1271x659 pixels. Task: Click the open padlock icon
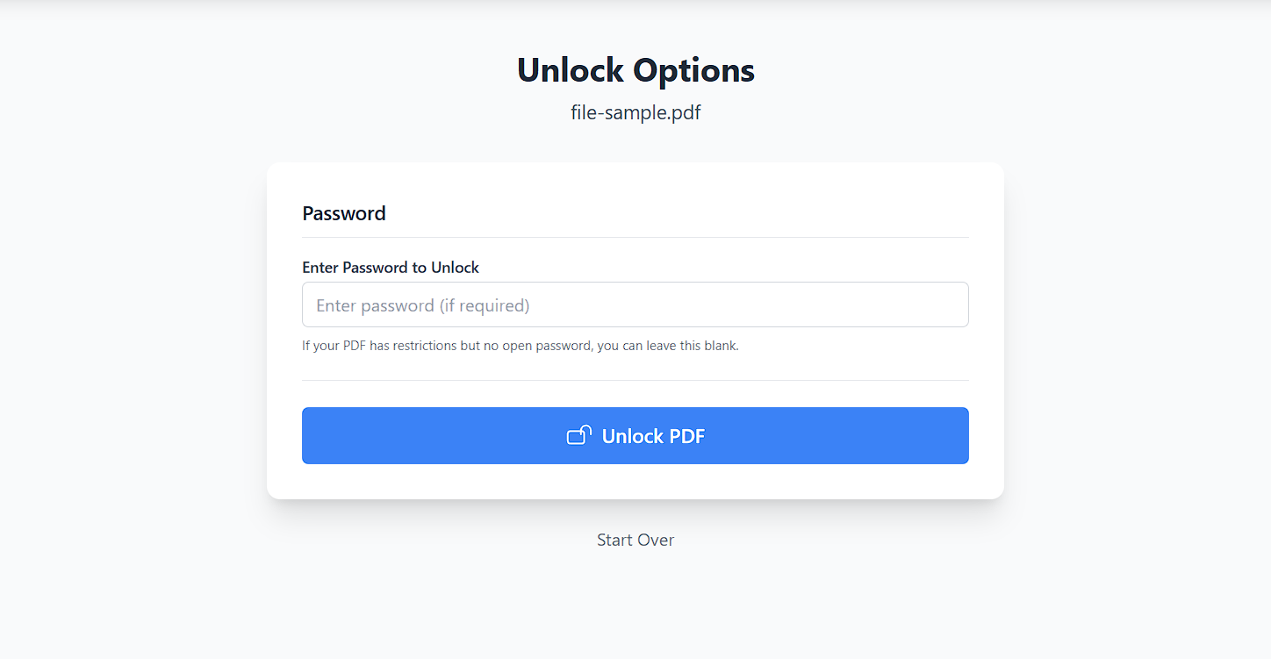pyautogui.click(x=579, y=435)
